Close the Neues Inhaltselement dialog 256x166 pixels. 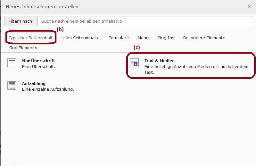pos(249,6)
